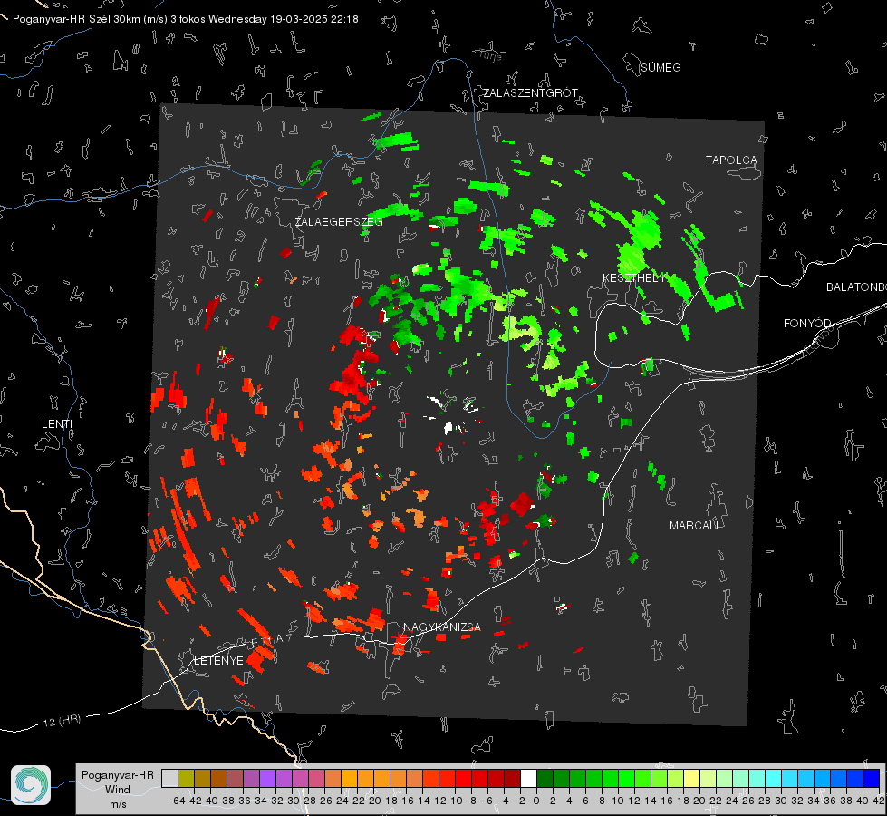Click the NAGYKANIZSA city label
This screenshot has height=816, width=887.
(x=442, y=627)
